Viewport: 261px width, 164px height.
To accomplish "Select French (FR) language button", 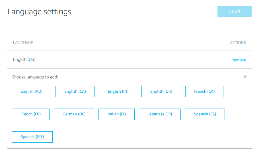I will (x=30, y=114).
